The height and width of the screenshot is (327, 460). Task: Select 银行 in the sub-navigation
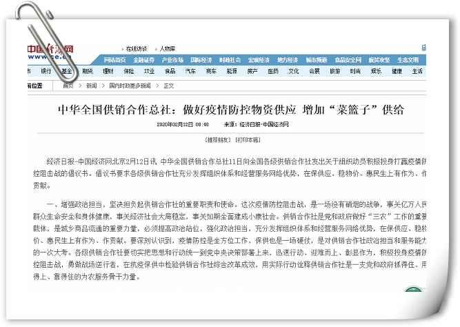click(46, 71)
